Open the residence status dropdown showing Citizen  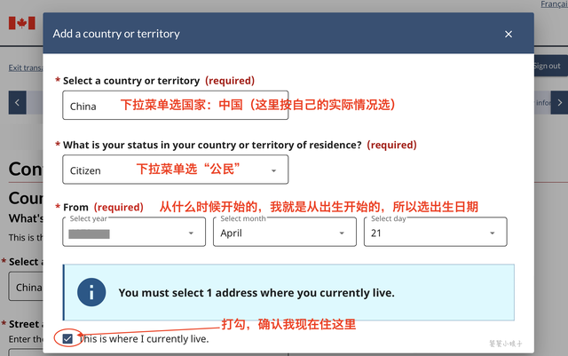(x=175, y=170)
